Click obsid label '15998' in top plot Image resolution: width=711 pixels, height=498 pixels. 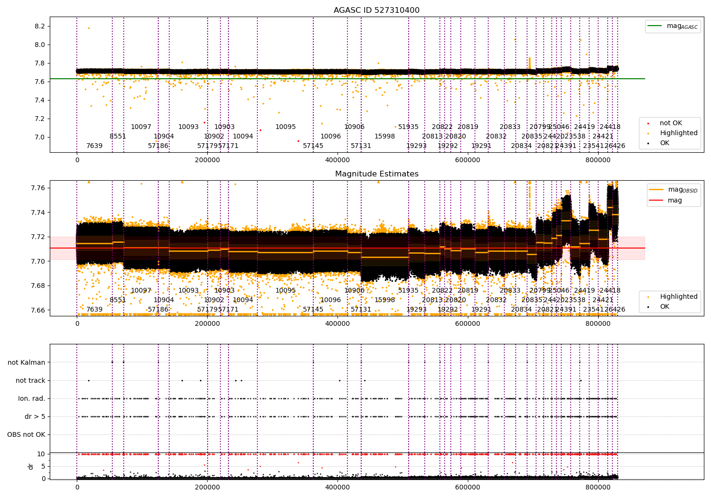[384, 136]
